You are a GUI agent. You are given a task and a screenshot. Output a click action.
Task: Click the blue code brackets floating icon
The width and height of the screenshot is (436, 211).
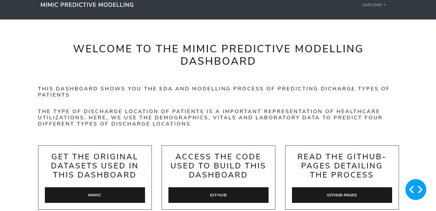[x=416, y=190]
